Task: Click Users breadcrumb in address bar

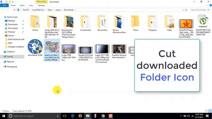Action: pos(50,10)
